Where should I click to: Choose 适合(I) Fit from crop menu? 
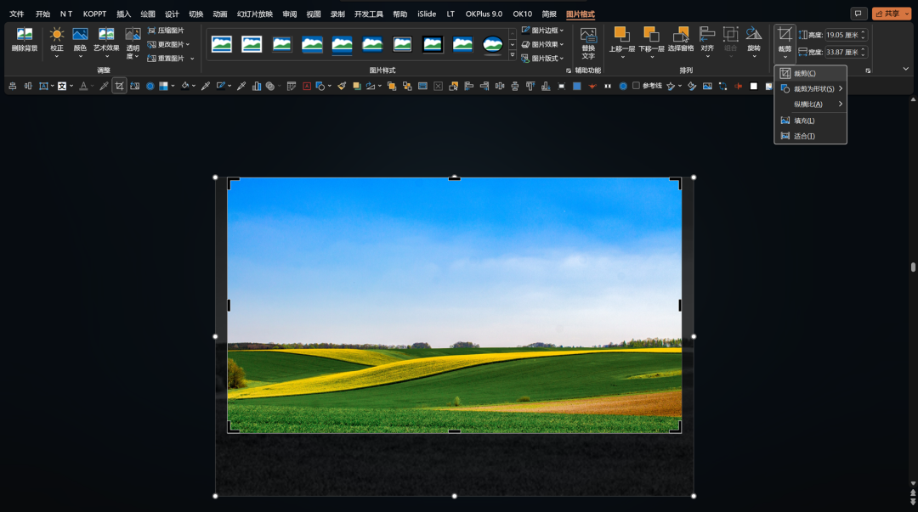click(810, 136)
